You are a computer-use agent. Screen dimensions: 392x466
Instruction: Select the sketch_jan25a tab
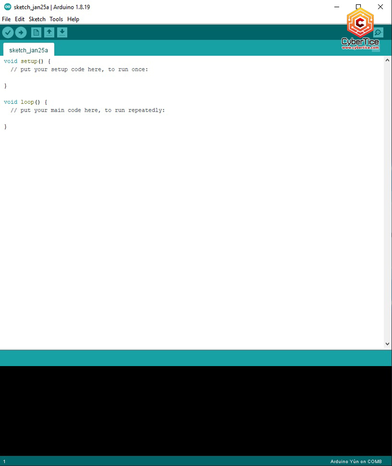pyautogui.click(x=28, y=50)
